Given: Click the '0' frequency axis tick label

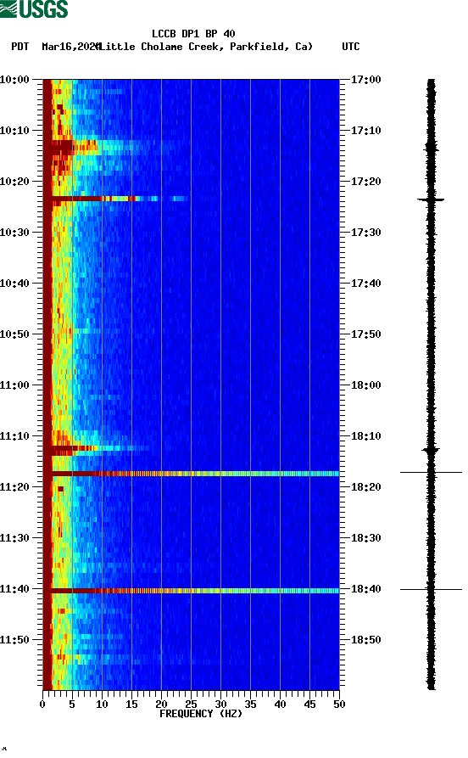Looking at the screenshot, I should 42,705.
